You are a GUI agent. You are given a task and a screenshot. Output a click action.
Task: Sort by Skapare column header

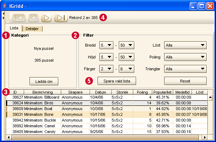pos(75,92)
